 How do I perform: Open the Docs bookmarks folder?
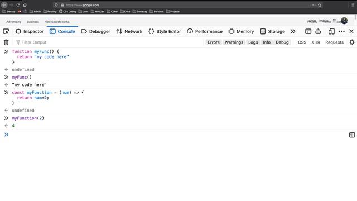[x=125, y=11]
